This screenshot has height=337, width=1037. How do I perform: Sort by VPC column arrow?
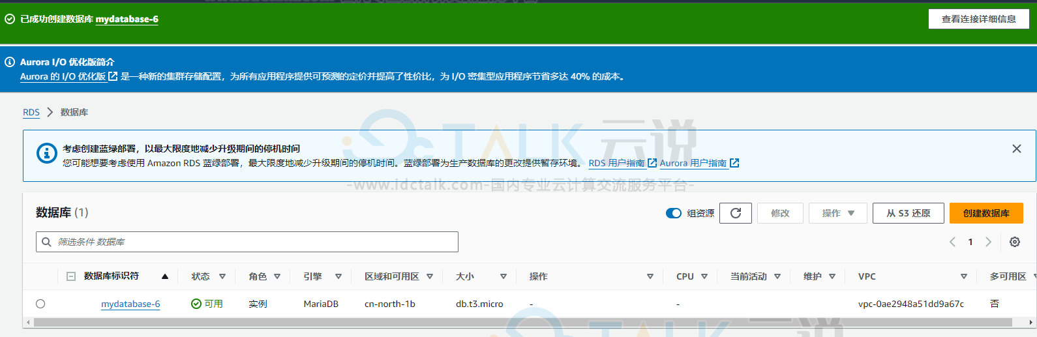click(964, 276)
